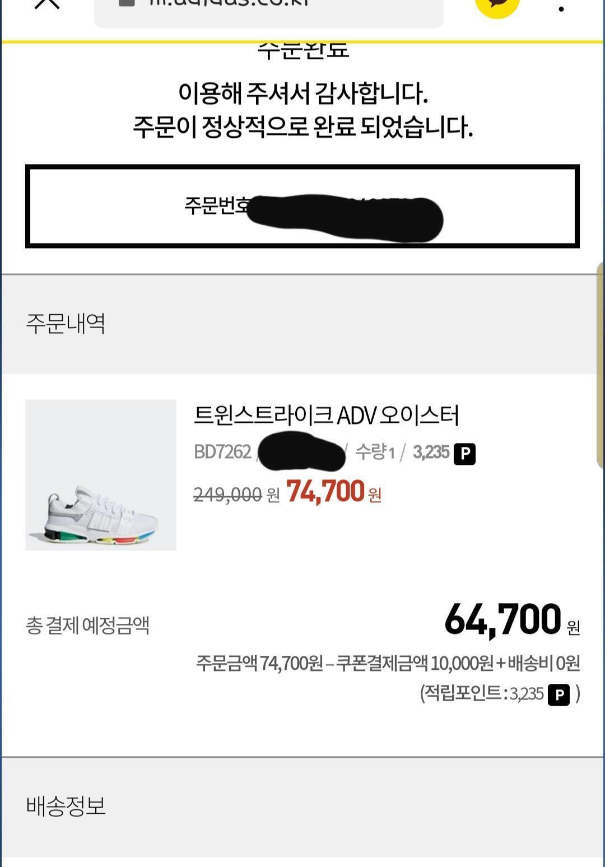
Task: Click the 수량 1 quantity text
Action: click(x=375, y=452)
